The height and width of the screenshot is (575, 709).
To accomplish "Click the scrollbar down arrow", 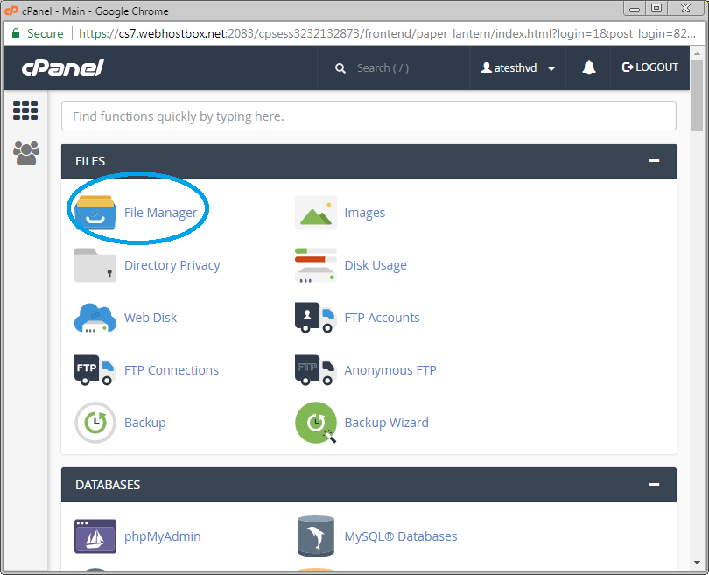I will coord(697,563).
